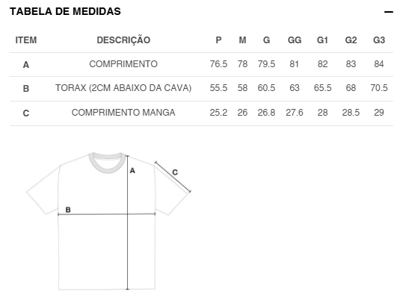Click the TORAX row description
Image resolution: width=400 pixels, height=294 pixels.
(x=123, y=88)
